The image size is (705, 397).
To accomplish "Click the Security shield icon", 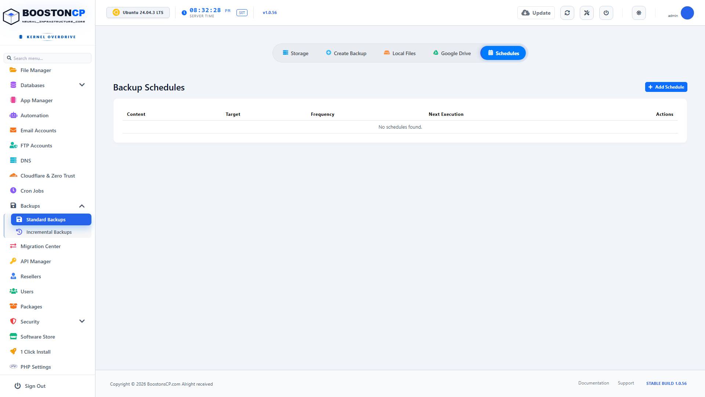I will click(13, 321).
